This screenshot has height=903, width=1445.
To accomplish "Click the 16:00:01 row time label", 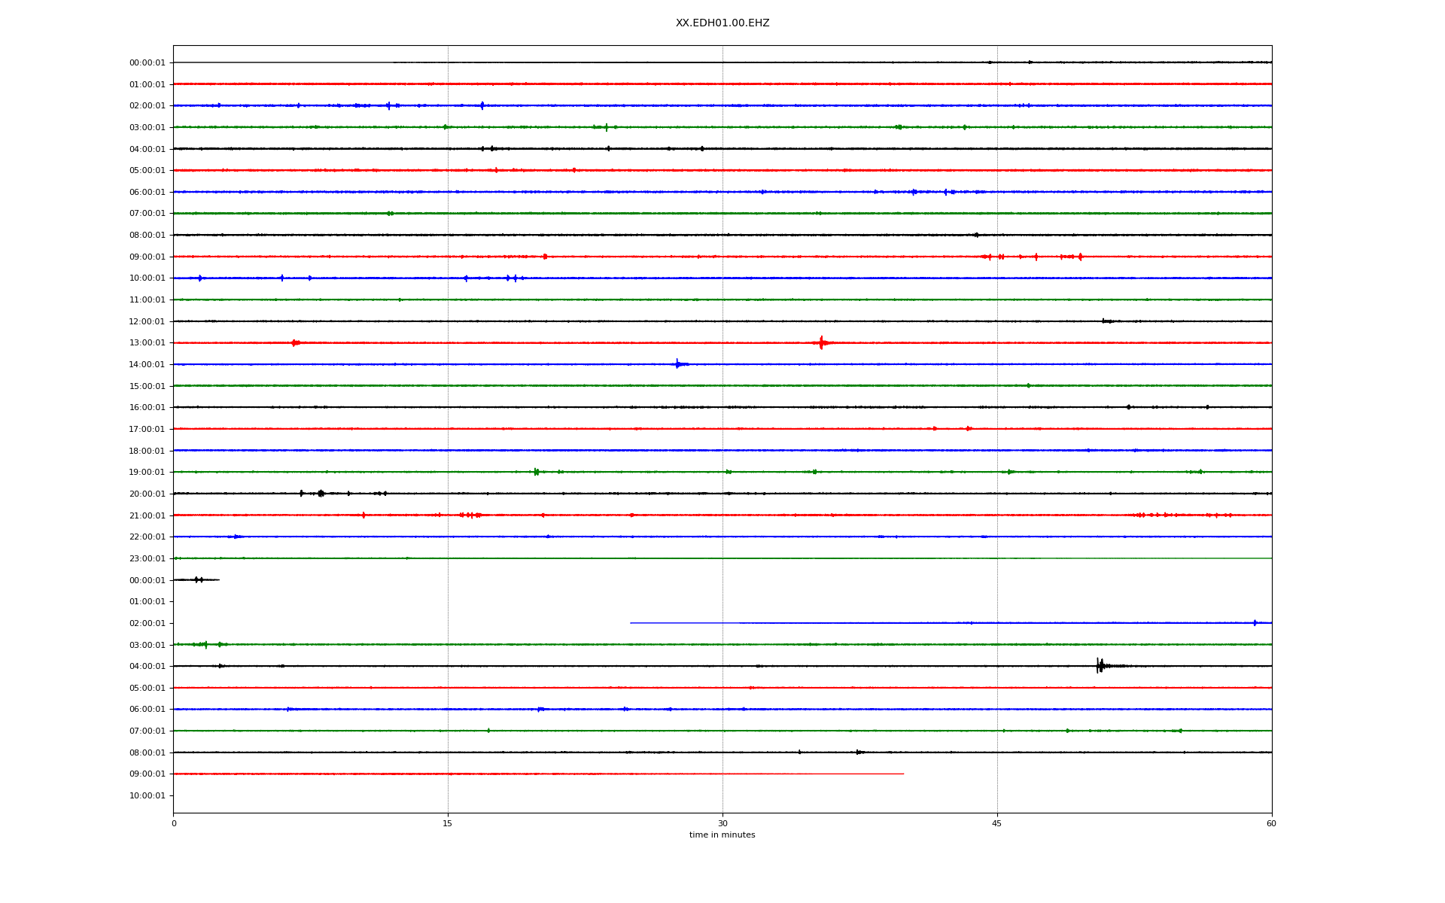I will point(147,408).
